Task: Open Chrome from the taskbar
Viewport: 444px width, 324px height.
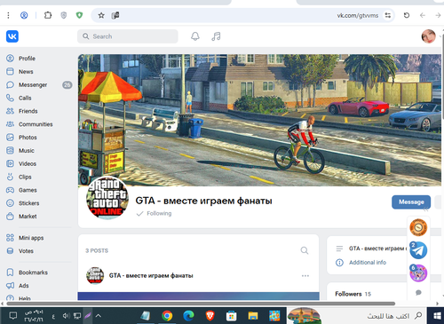Action: (167, 316)
